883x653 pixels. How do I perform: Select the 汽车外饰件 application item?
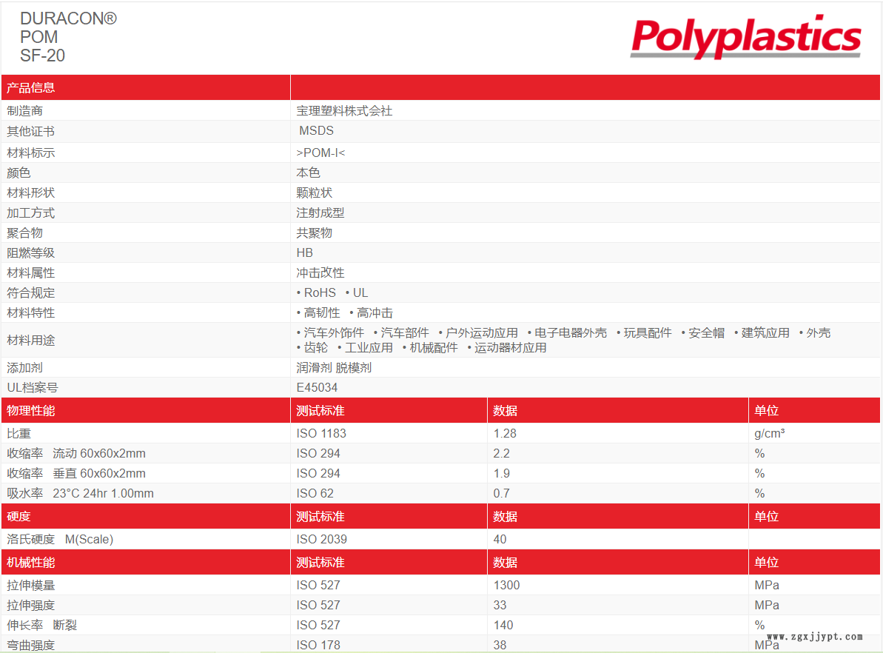(x=333, y=333)
